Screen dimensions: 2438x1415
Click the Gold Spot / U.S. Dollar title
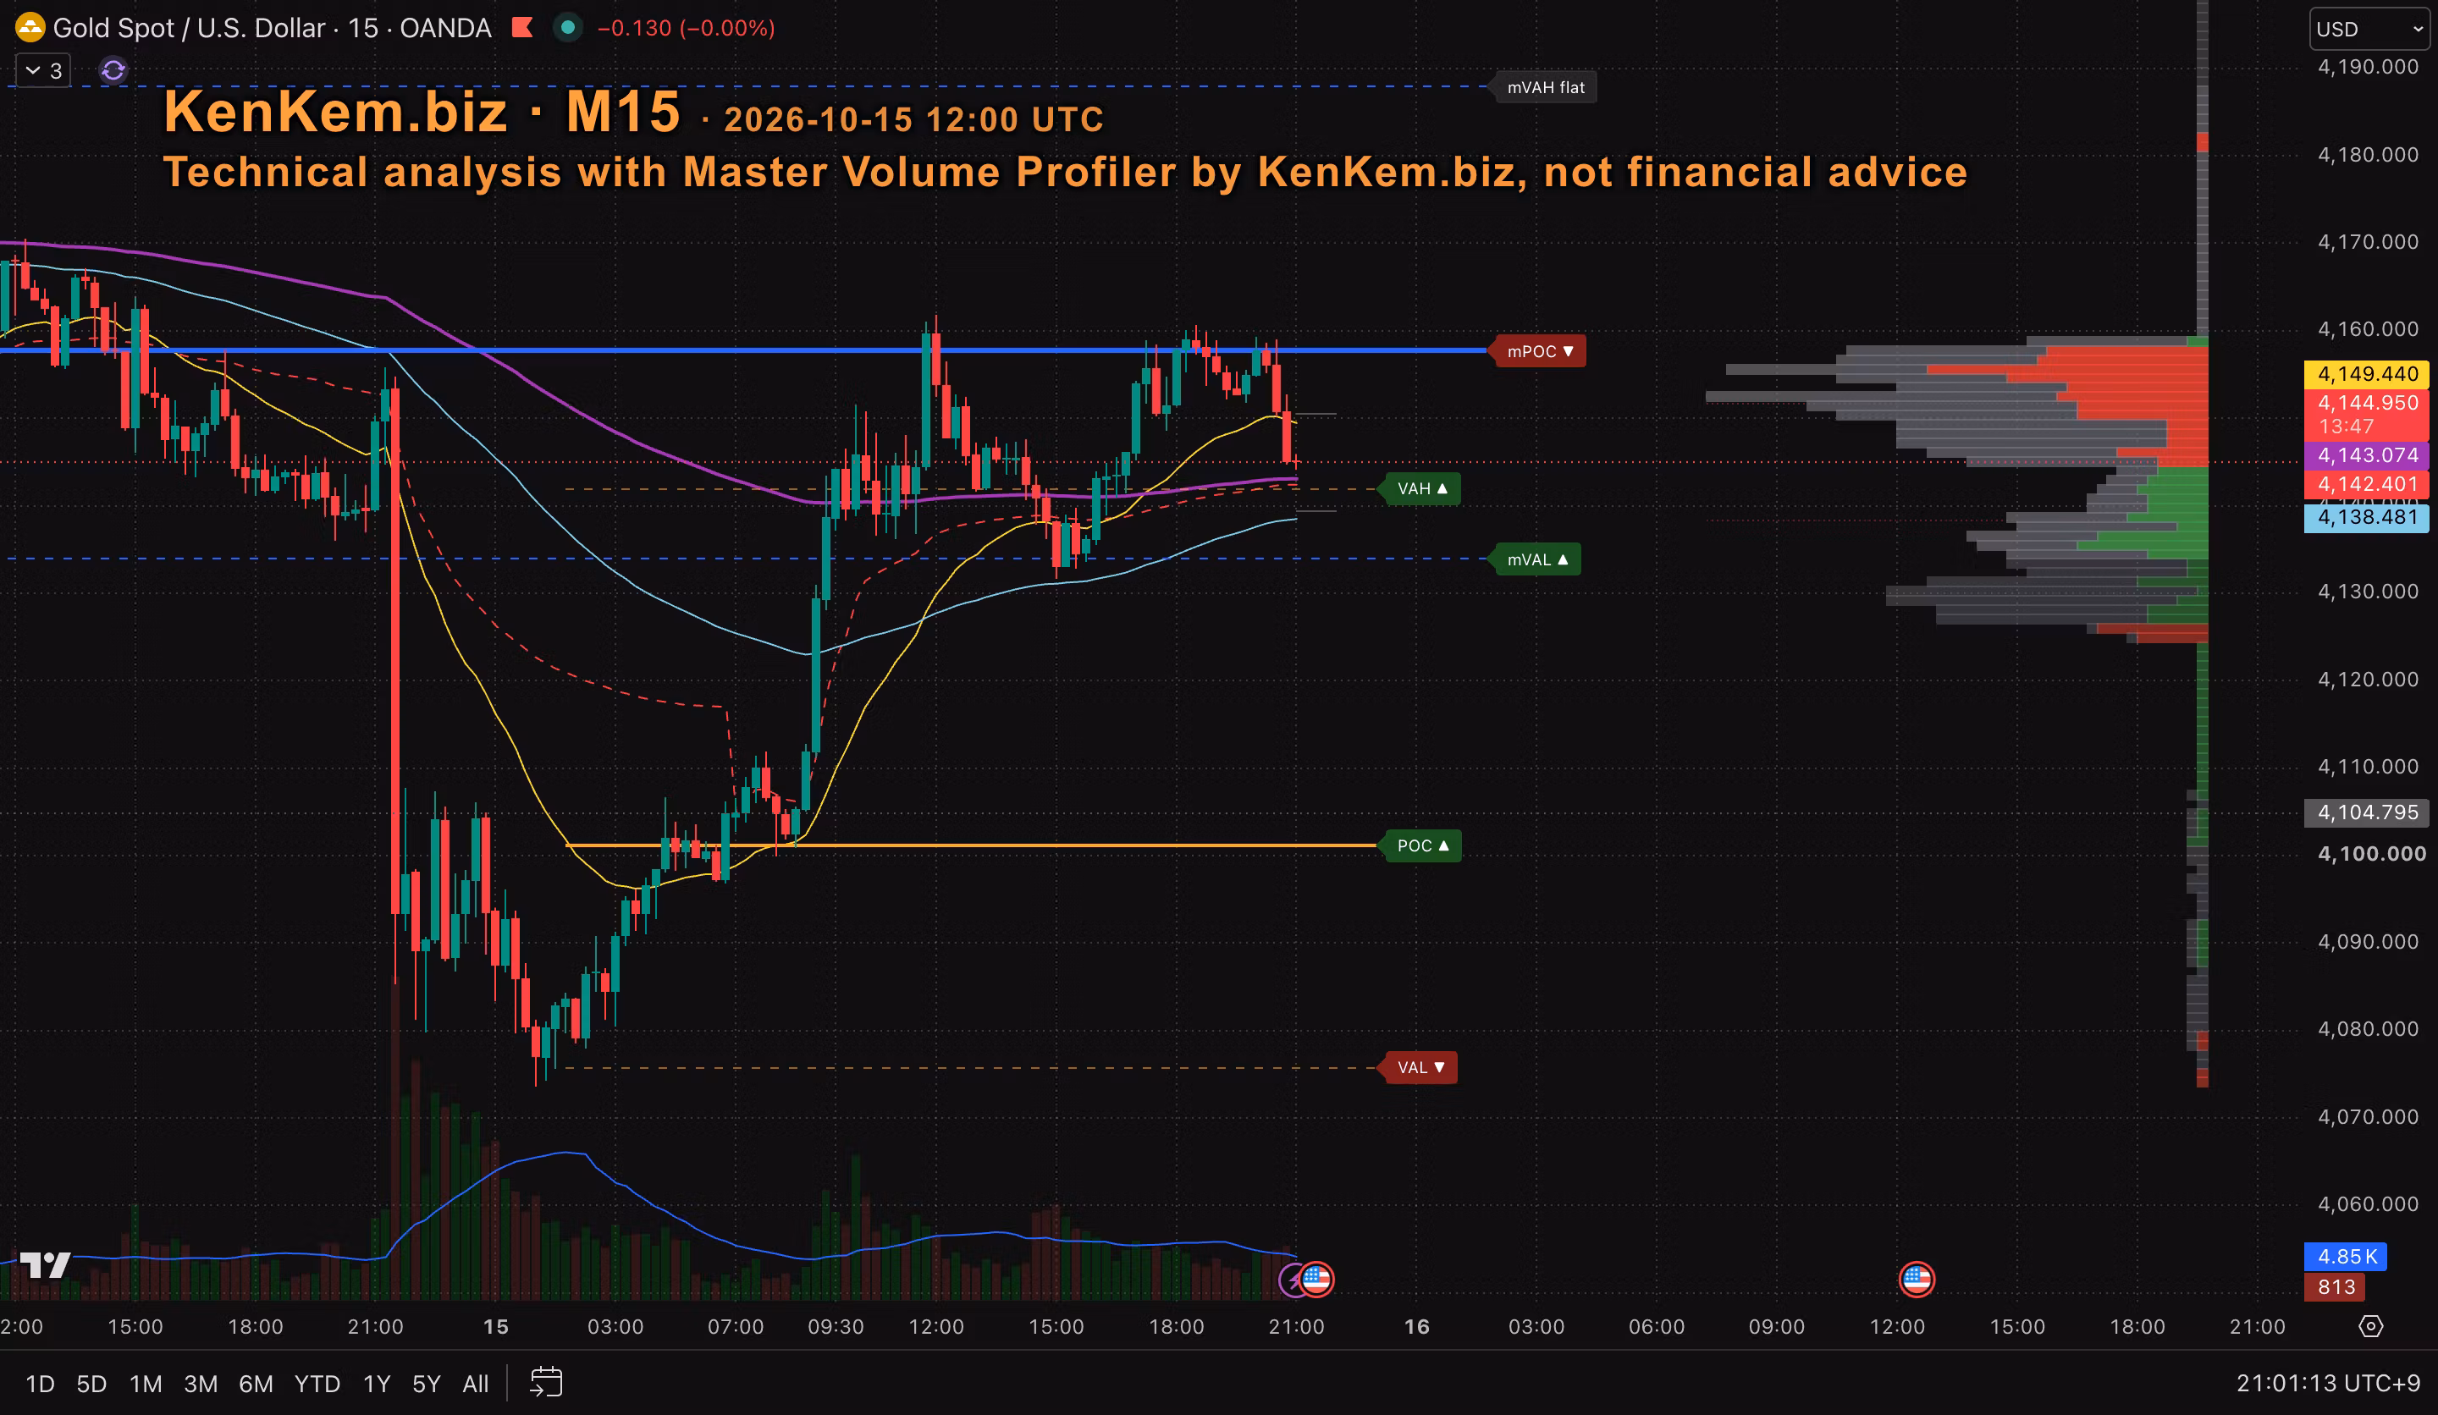pos(189,28)
